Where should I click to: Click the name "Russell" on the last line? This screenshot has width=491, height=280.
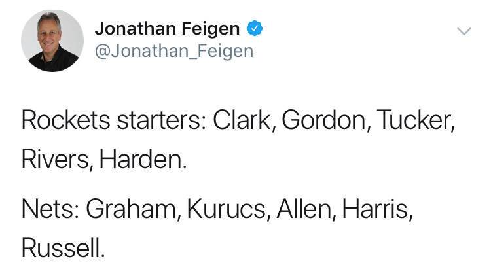click(62, 247)
